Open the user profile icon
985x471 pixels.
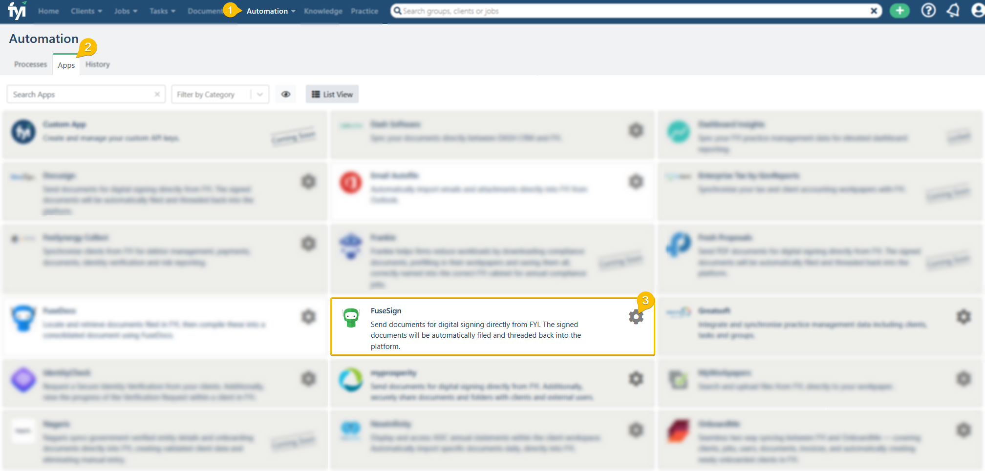tap(978, 11)
